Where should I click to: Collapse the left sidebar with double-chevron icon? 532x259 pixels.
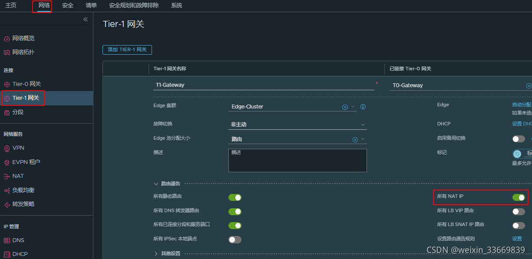(x=86, y=20)
